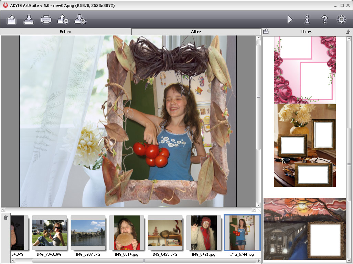Screen dimensions: 353x264
Task: Click the up arrow beside Library header
Action: coord(348,32)
